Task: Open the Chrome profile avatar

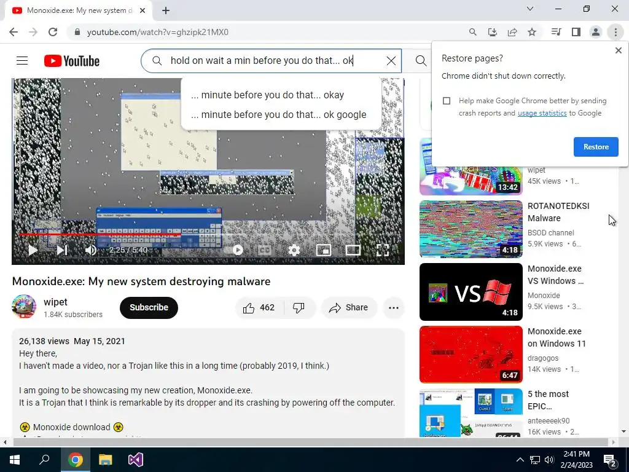Action: pos(596,32)
